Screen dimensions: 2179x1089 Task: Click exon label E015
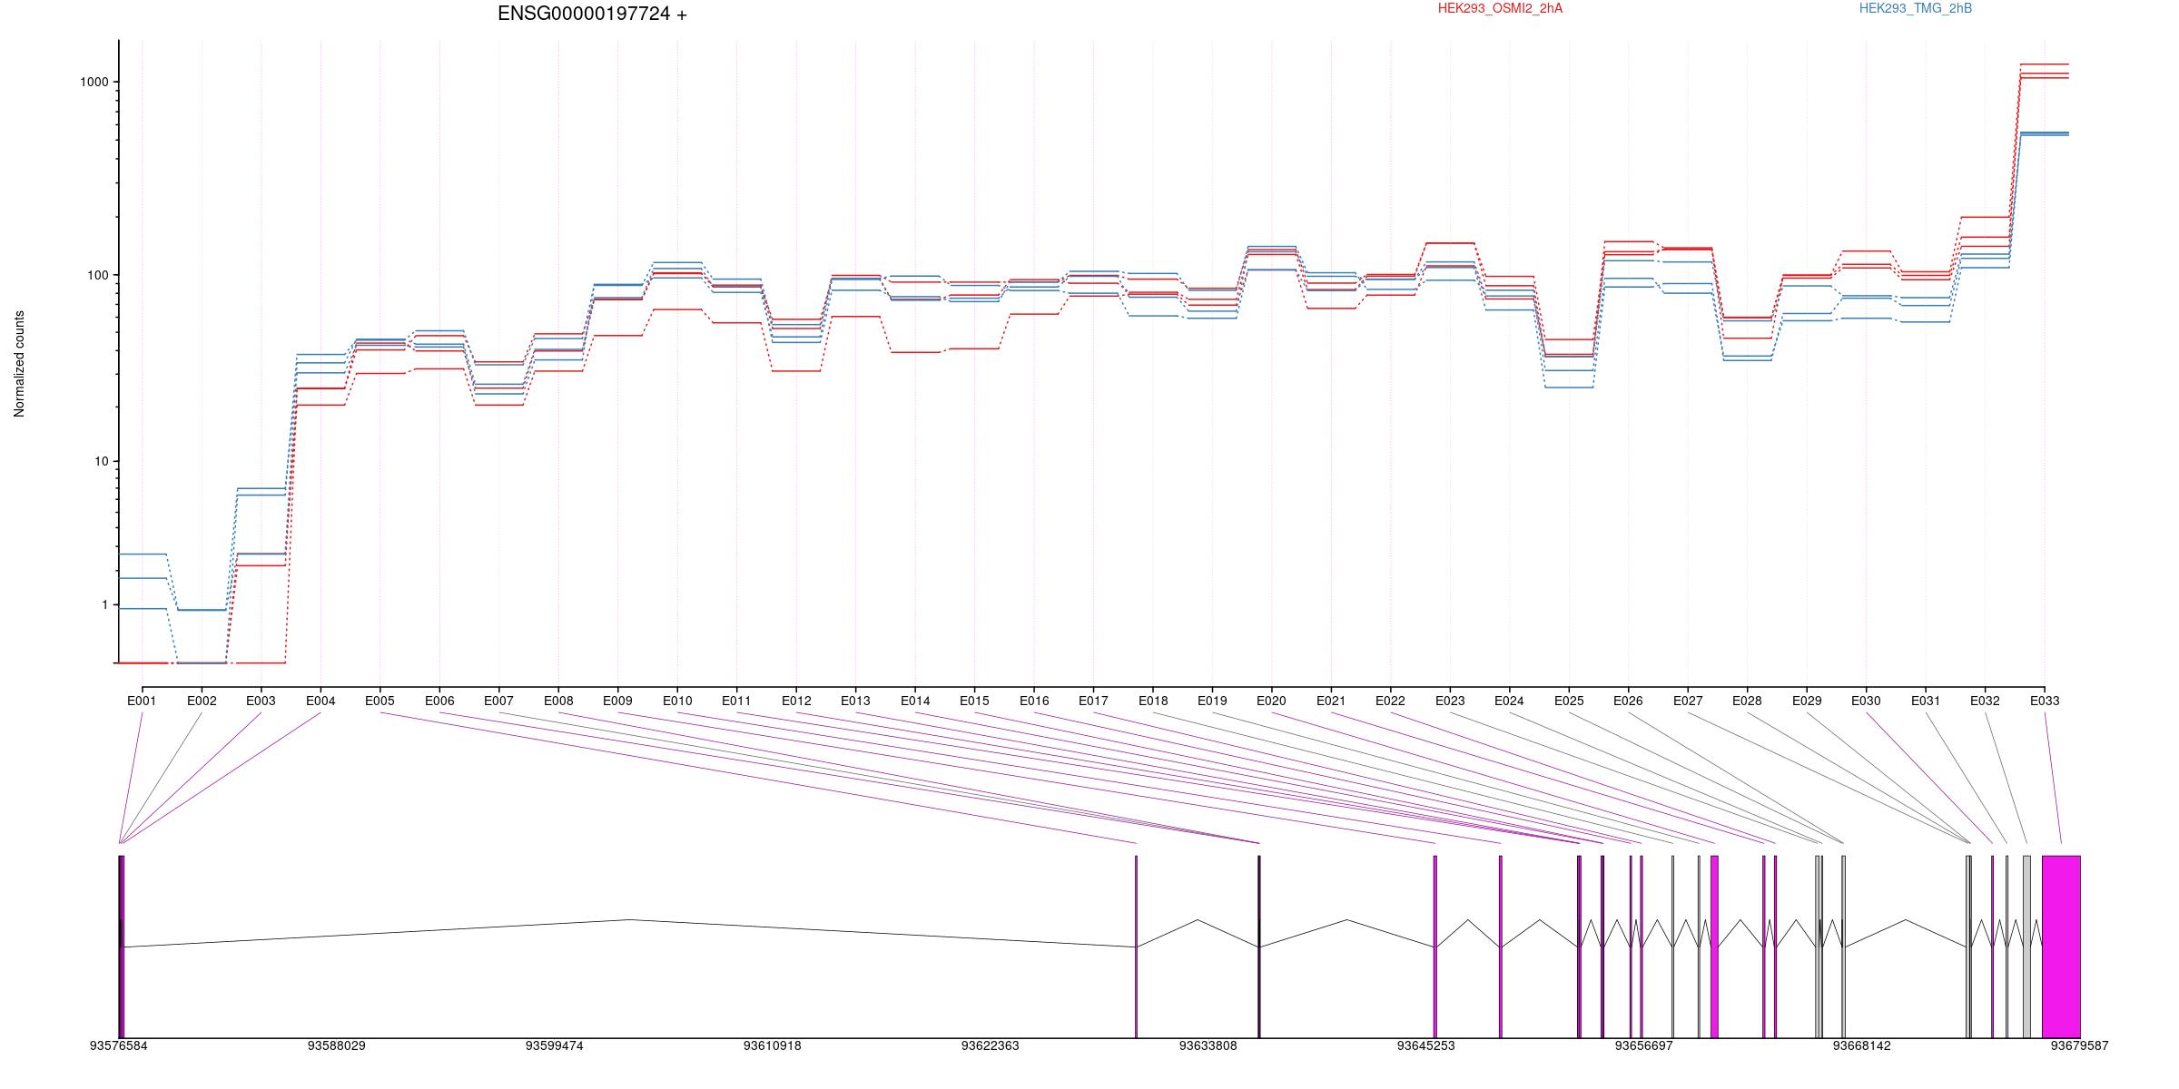coord(974,701)
